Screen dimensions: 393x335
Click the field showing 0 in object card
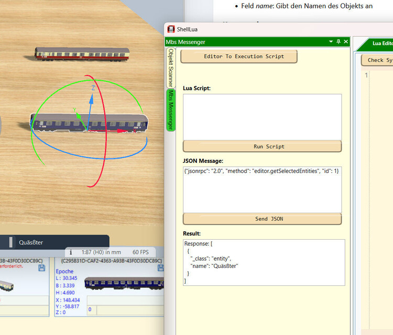[92, 310]
